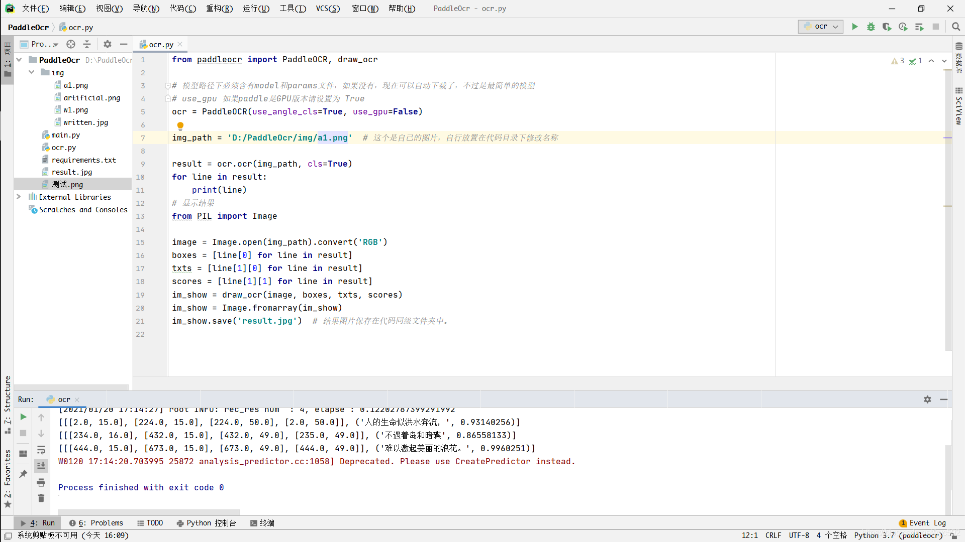Click Run console horizontal scrollbar
The width and height of the screenshot is (965, 542).
click(x=148, y=512)
